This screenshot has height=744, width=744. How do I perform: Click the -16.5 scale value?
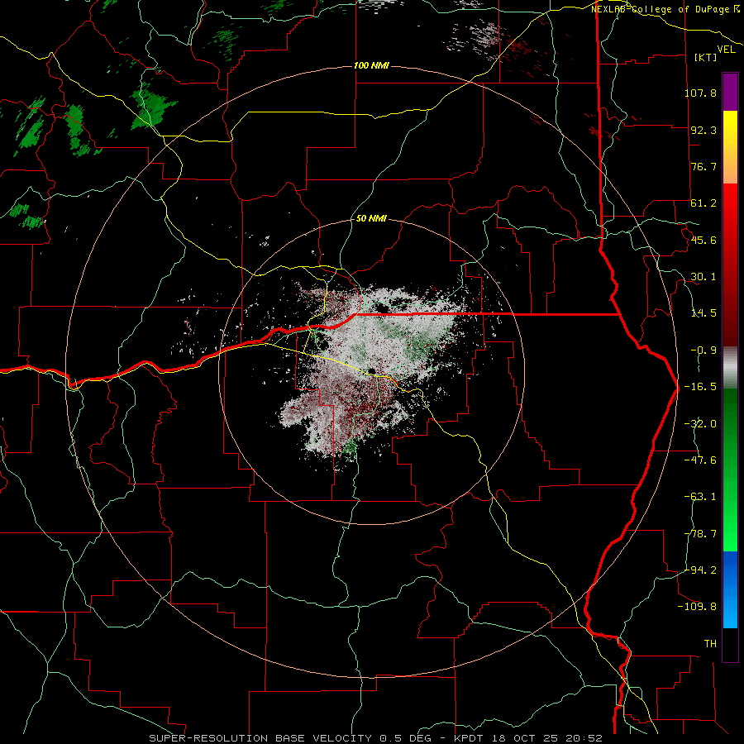click(x=700, y=387)
